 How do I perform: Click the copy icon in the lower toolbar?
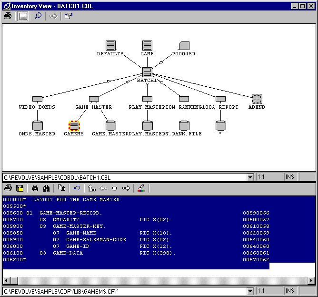(61, 188)
